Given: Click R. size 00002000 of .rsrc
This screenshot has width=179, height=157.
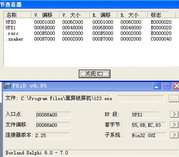Looking at the screenshot, I should (131, 33).
